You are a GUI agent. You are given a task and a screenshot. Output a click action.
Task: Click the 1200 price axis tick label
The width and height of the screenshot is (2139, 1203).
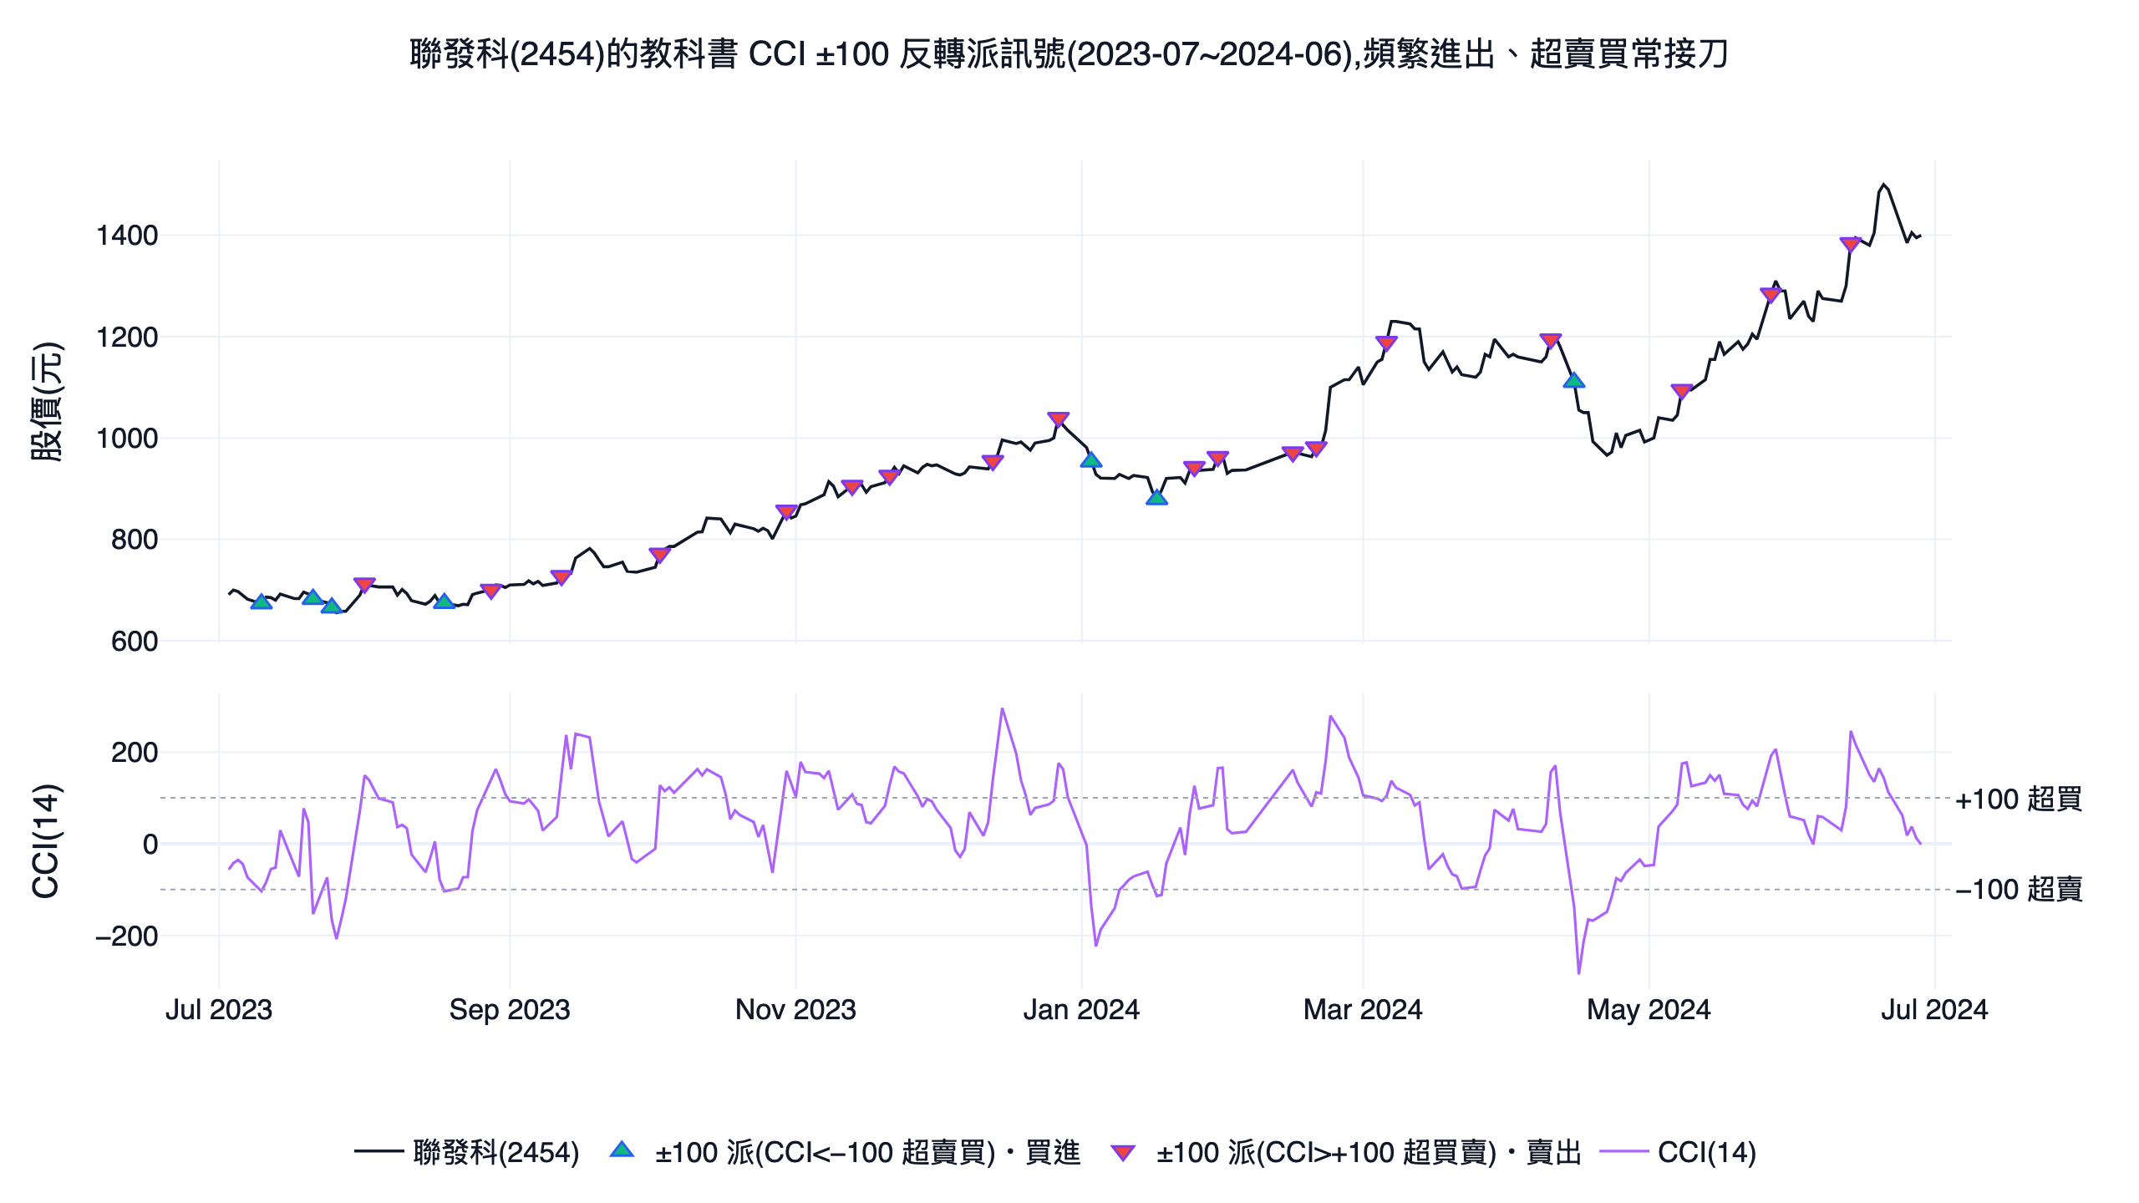point(127,338)
